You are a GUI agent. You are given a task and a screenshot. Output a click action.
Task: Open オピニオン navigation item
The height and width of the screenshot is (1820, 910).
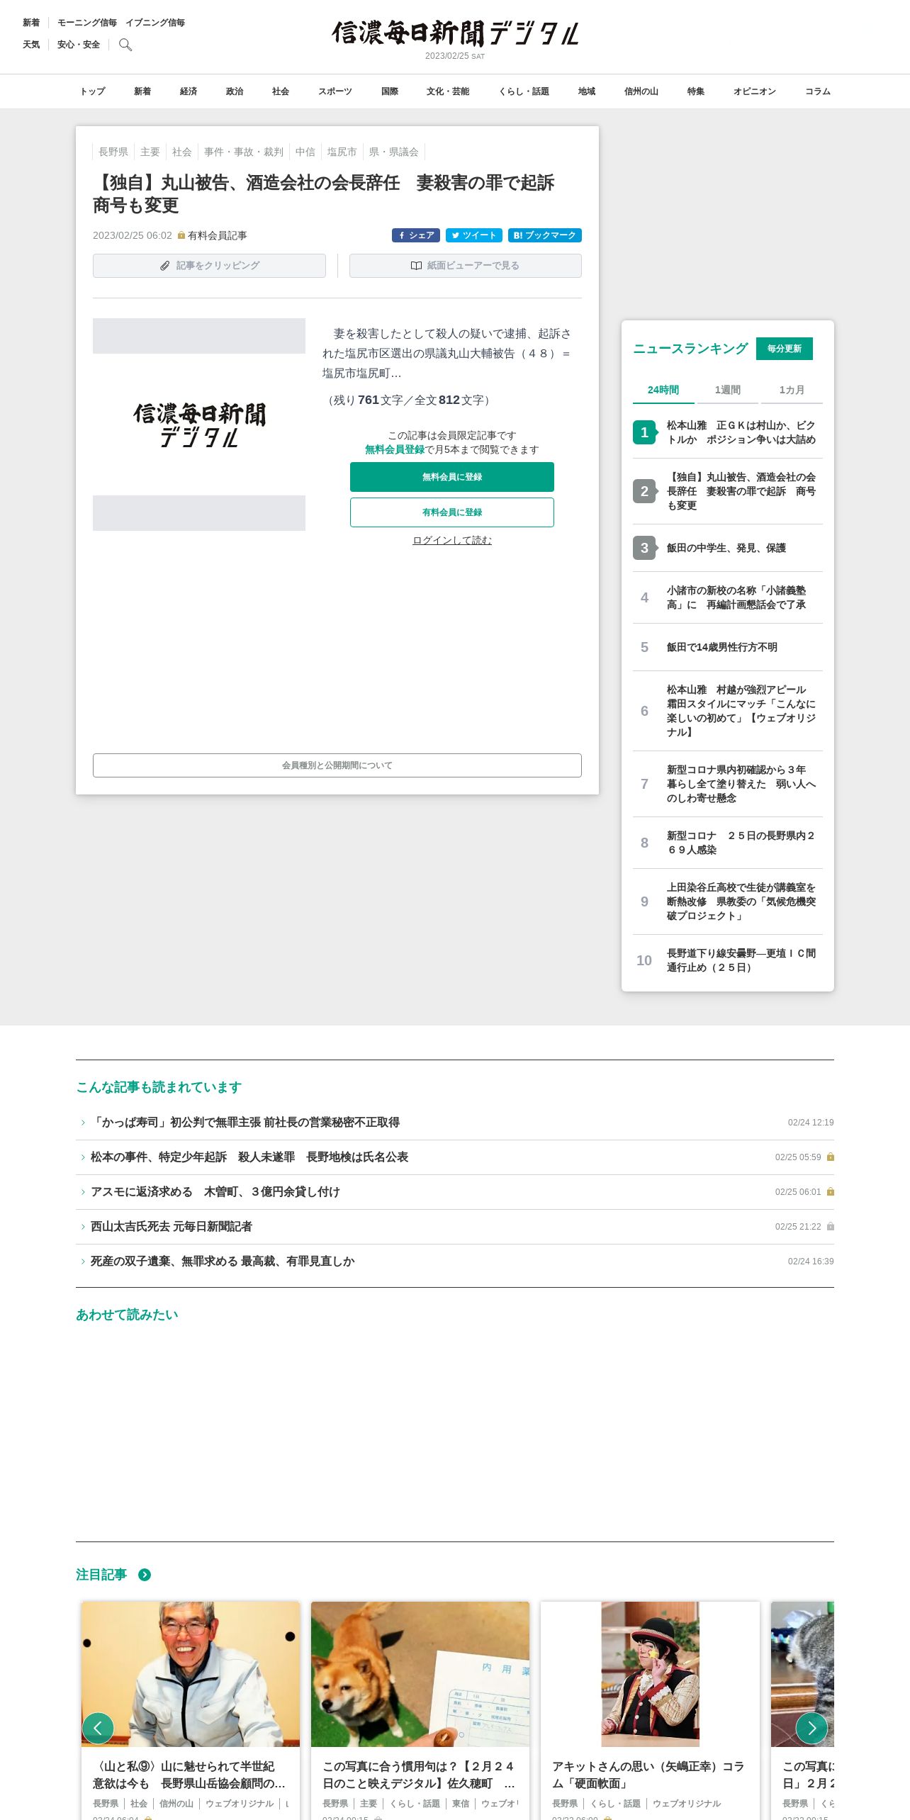755,91
